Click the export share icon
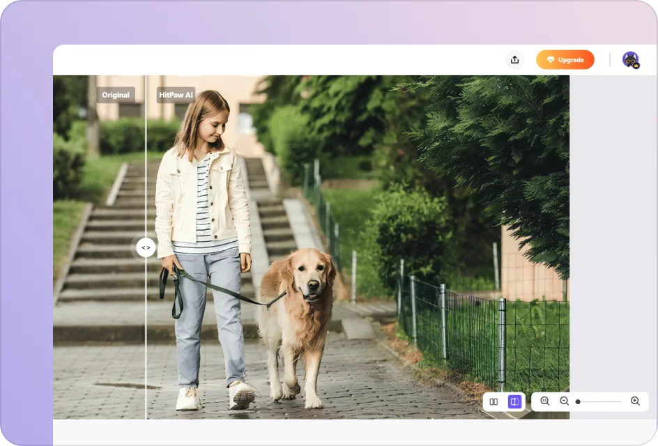The width and height of the screenshot is (658, 446). (x=514, y=60)
